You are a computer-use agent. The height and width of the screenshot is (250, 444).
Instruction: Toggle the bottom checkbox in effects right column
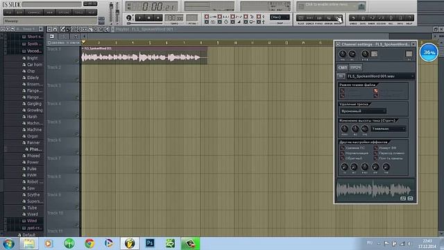375,158
